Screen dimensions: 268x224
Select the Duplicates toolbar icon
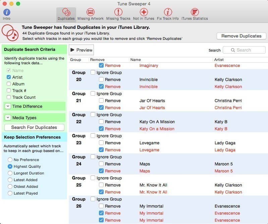[66, 12]
